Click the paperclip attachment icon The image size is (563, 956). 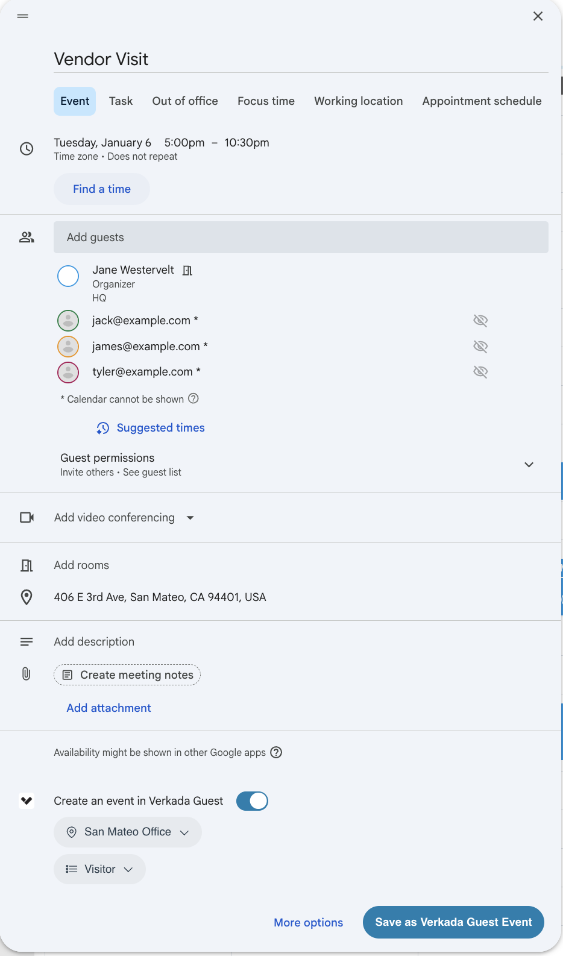(x=27, y=674)
